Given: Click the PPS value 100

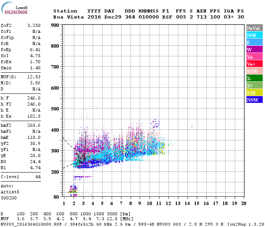Looking at the screenshot, I should (x=215, y=17).
